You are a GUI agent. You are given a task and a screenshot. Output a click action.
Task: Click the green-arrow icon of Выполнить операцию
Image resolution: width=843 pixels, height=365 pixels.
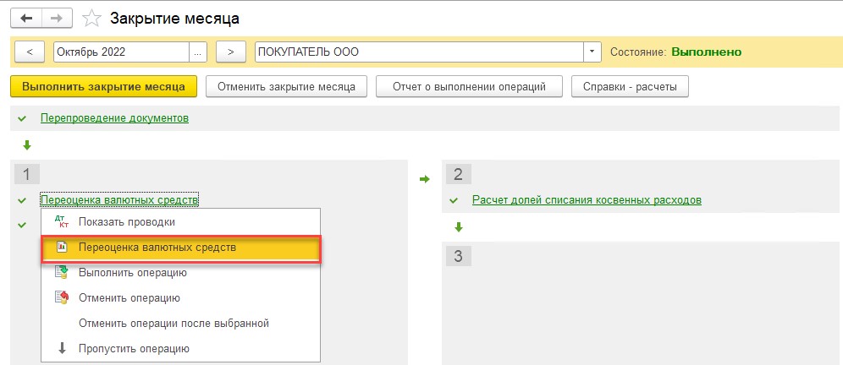coord(62,272)
